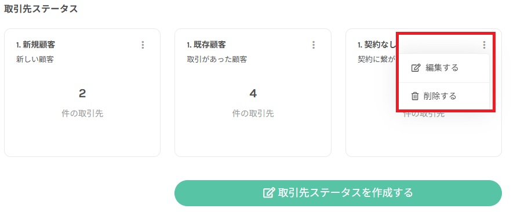Click the 1. 既存顧客 card title
517x212 pixels.
pos(206,45)
